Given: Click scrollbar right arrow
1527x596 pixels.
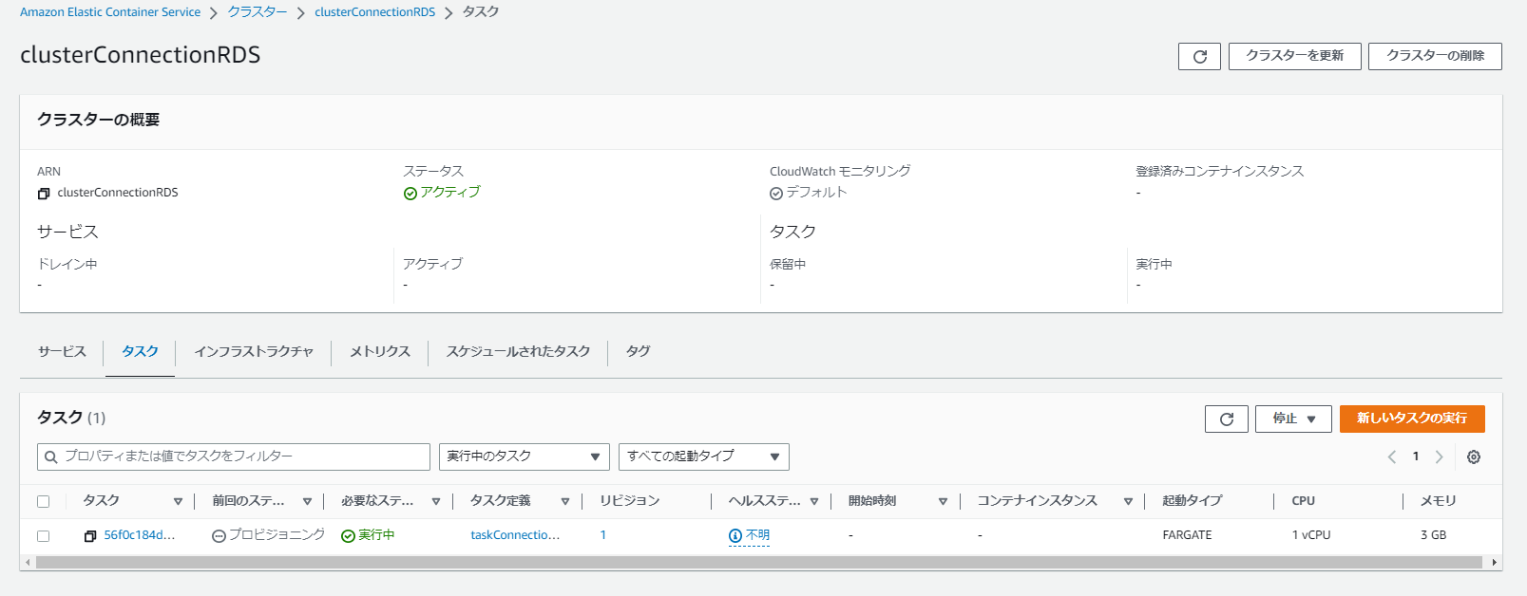Looking at the screenshot, I should click(1495, 563).
